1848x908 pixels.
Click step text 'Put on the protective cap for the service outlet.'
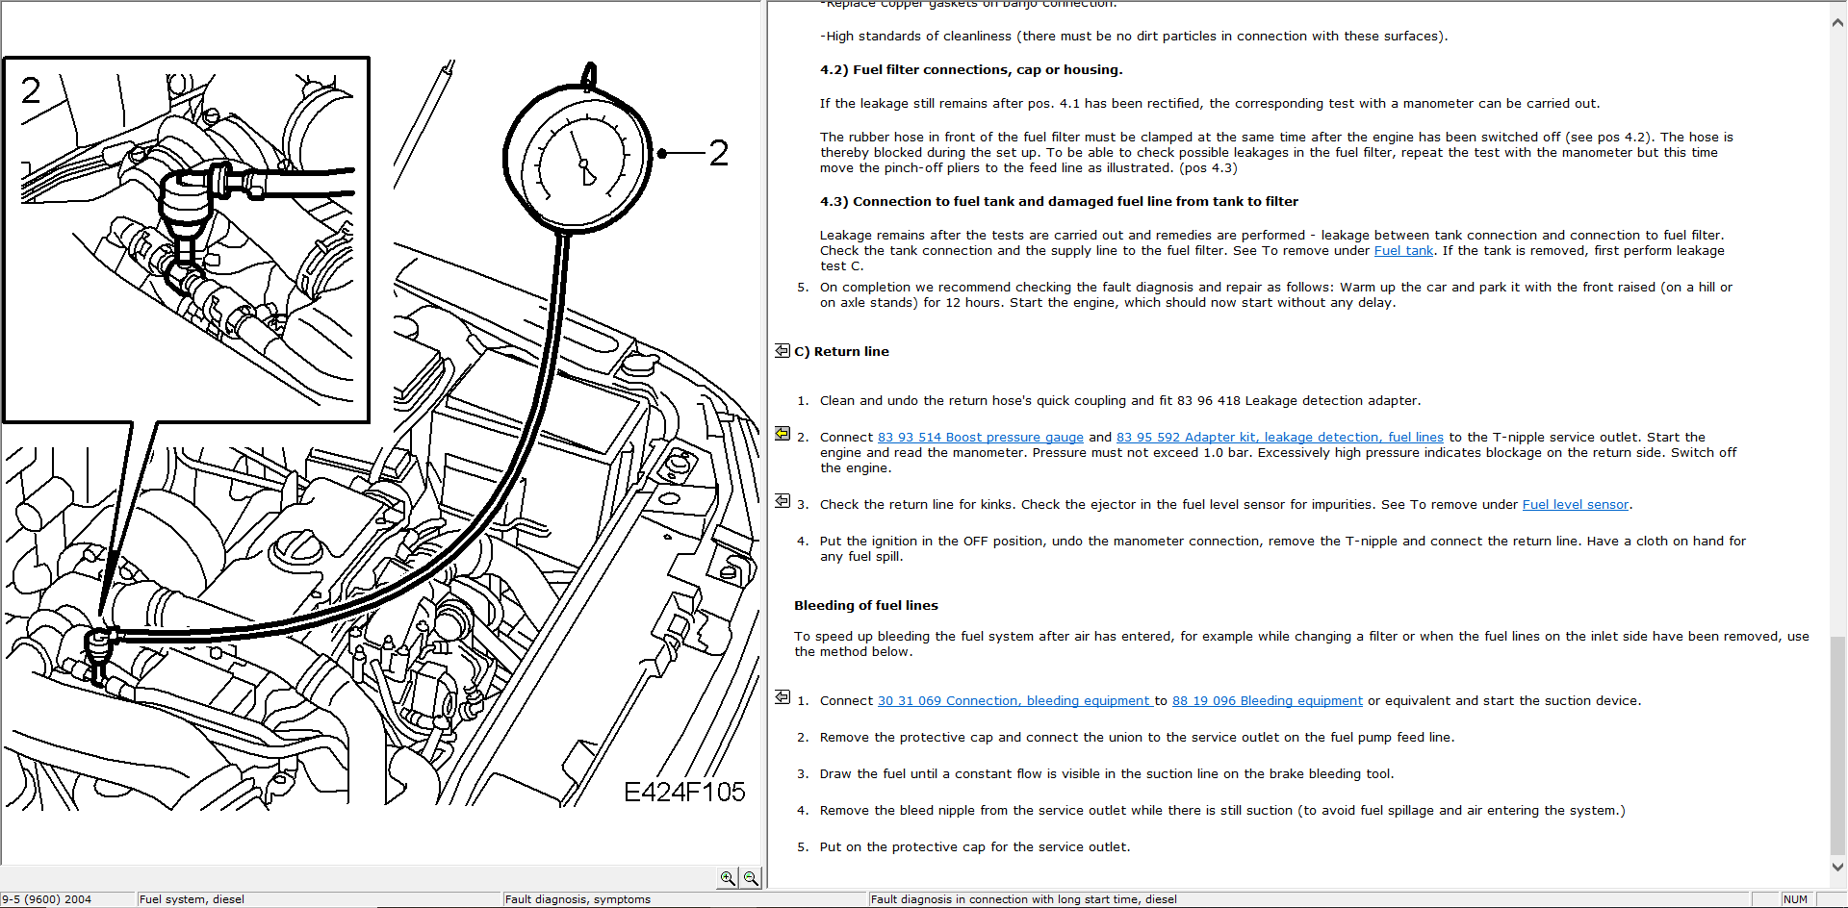pos(975,847)
